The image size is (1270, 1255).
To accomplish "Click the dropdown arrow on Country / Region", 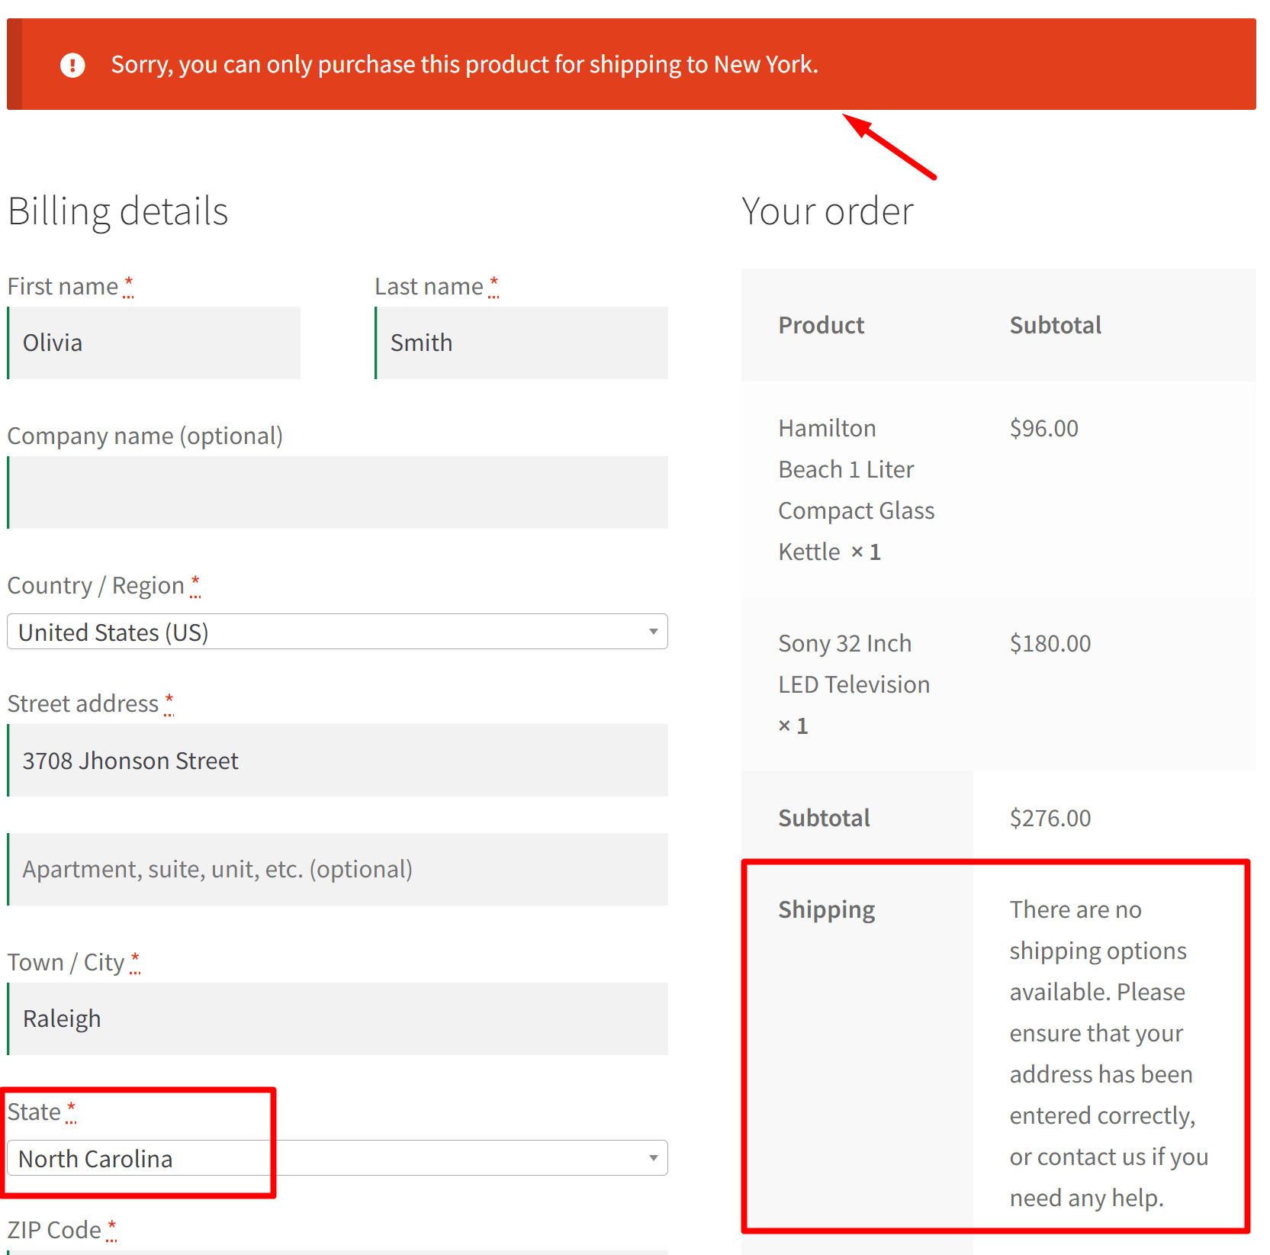I will 652,632.
